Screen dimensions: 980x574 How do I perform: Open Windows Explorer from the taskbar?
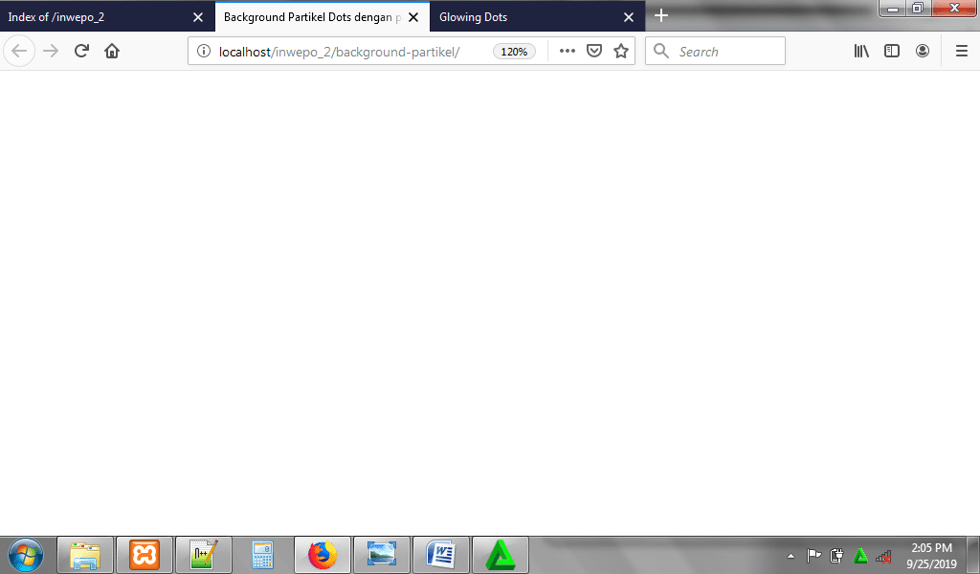[x=85, y=555]
